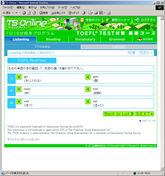The height and width of the screenshot is (176, 165).
Task: Click the Back to List button
Action: [118, 114]
